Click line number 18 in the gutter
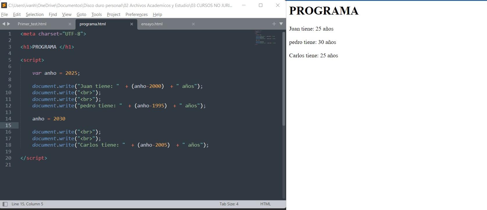The image size is (487, 210). tap(8, 145)
